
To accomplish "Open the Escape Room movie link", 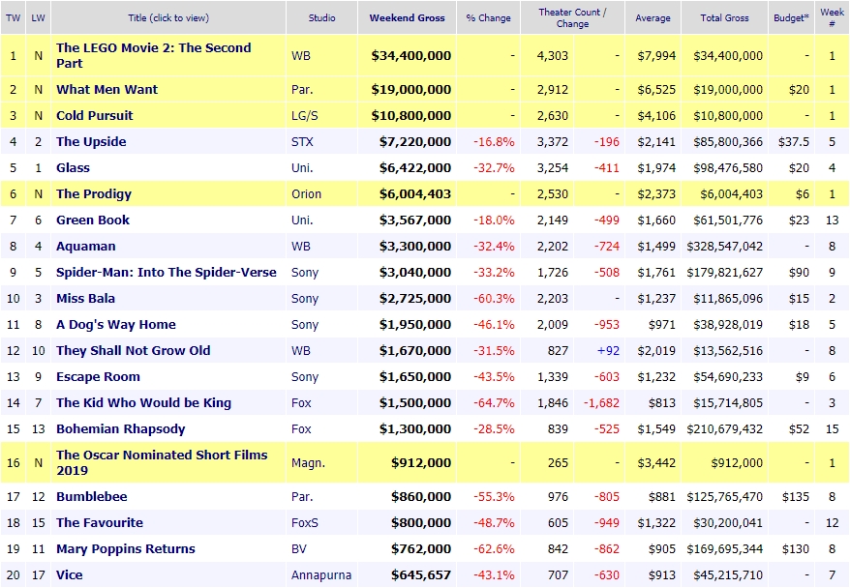I will coord(98,376).
